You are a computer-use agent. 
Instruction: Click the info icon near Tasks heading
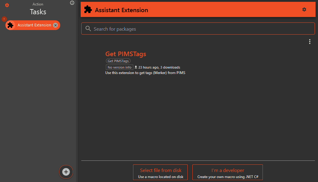tap(72, 3)
